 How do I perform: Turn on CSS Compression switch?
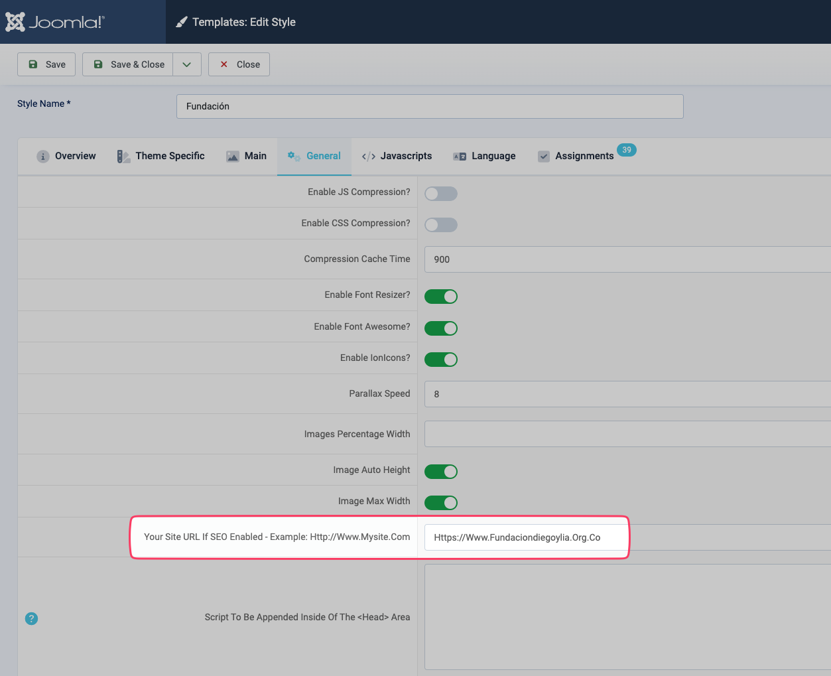coord(441,225)
